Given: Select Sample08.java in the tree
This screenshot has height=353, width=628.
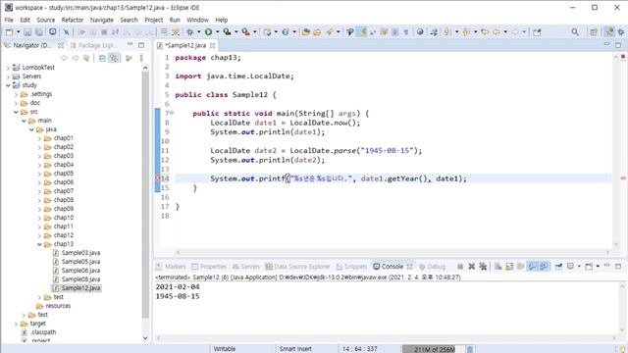Looking at the screenshot, I should (80, 279).
